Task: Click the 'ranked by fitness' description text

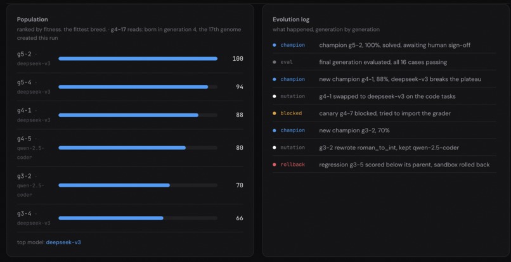Action: pyautogui.click(x=129, y=34)
